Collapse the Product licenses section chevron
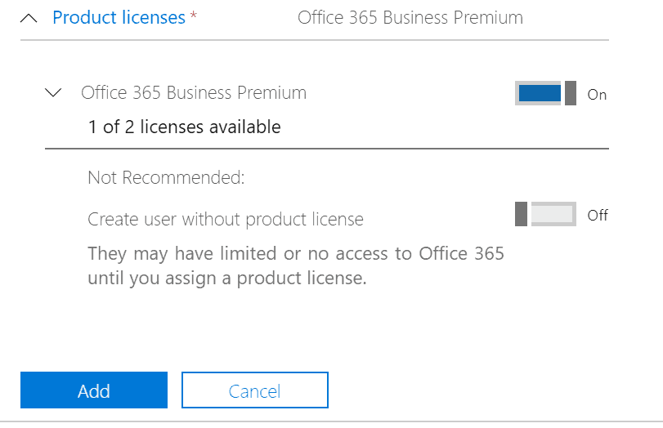Screen dimensions: 663x428 29,18
